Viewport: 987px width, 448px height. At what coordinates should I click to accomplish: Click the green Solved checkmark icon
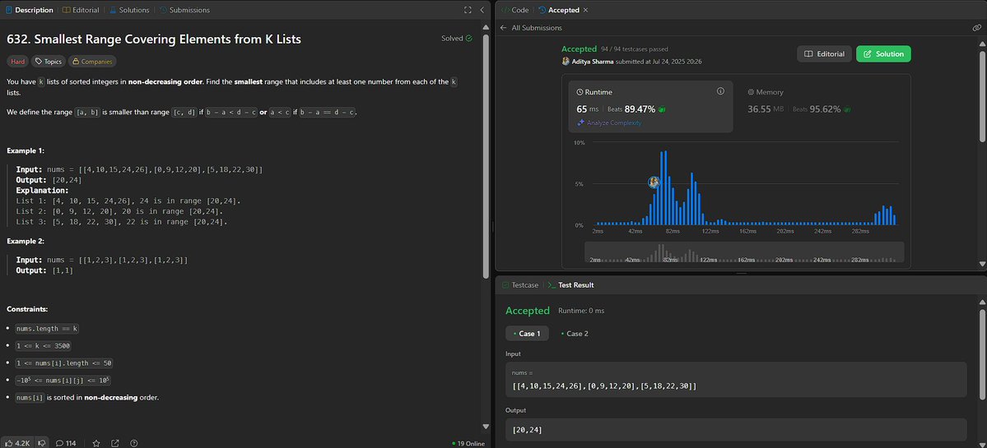[x=469, y=39]
